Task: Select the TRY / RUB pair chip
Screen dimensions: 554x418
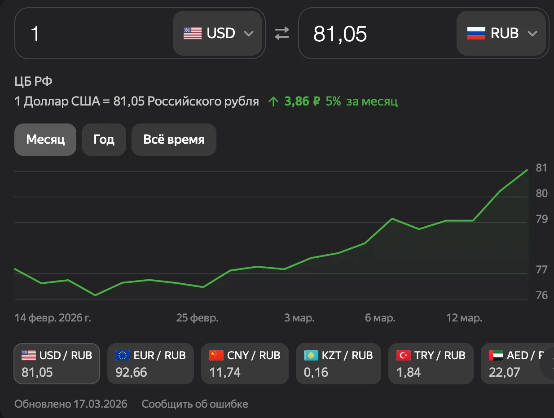Action: pos(431,364)
